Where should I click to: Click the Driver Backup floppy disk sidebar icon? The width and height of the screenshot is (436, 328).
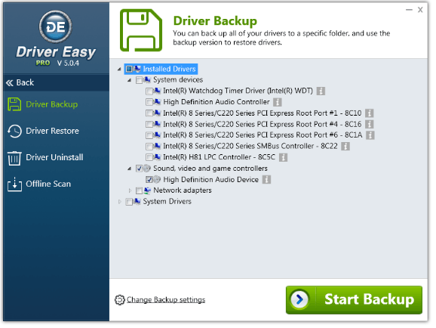point(14,105)
